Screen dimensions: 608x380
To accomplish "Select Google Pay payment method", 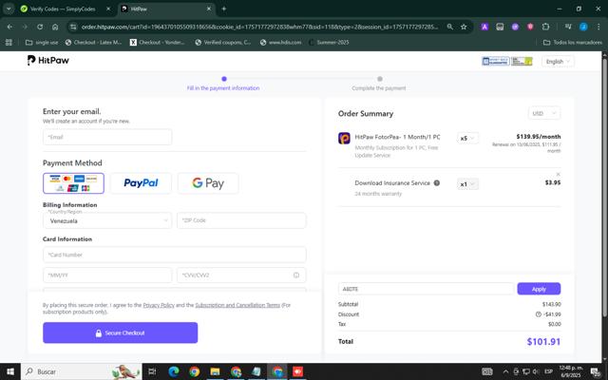I will pos(208,183).
